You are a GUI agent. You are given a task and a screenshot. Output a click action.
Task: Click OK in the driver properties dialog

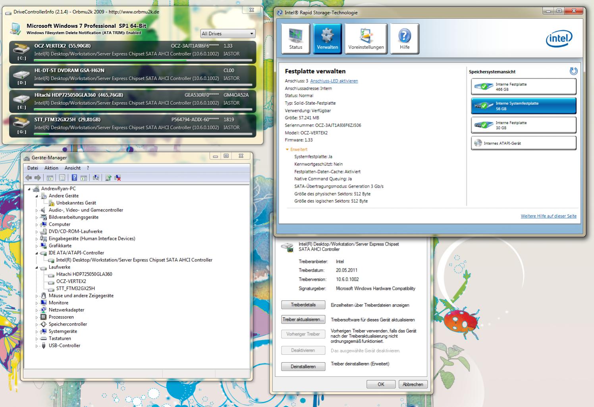click(x=381, y=384)
